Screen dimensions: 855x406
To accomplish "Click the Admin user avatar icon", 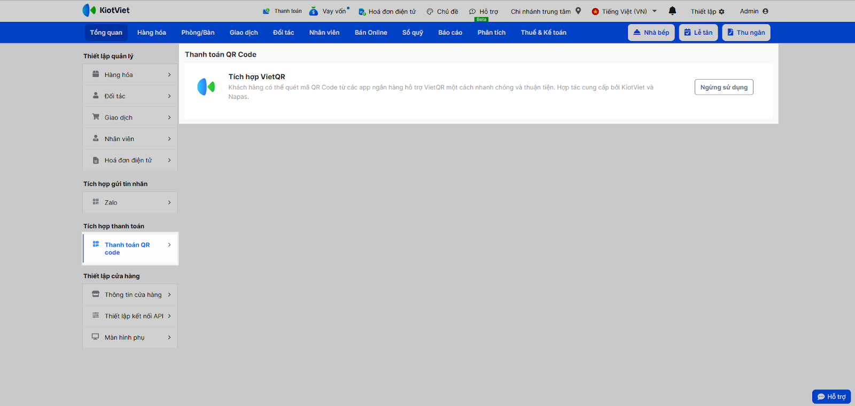I will click(765, 11).
